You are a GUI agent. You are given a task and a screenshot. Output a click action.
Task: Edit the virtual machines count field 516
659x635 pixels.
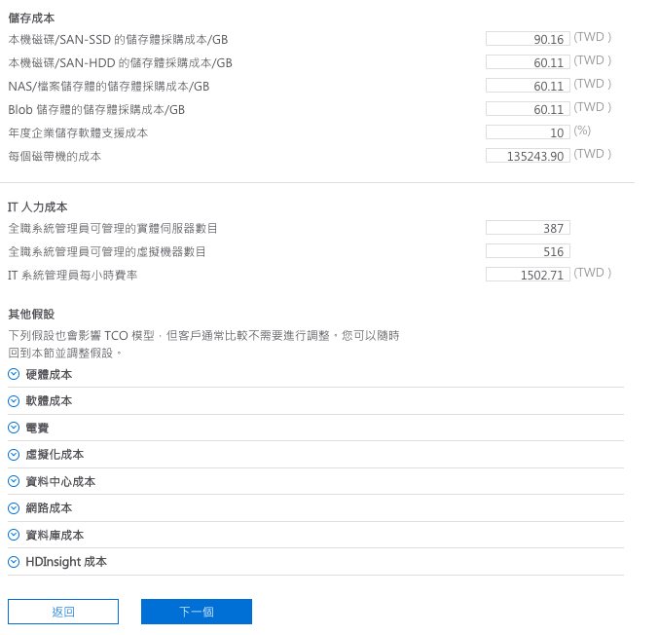tap(528, 251)
